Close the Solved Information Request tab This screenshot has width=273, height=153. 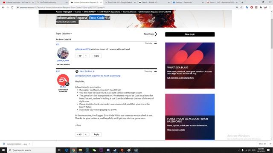101,3
